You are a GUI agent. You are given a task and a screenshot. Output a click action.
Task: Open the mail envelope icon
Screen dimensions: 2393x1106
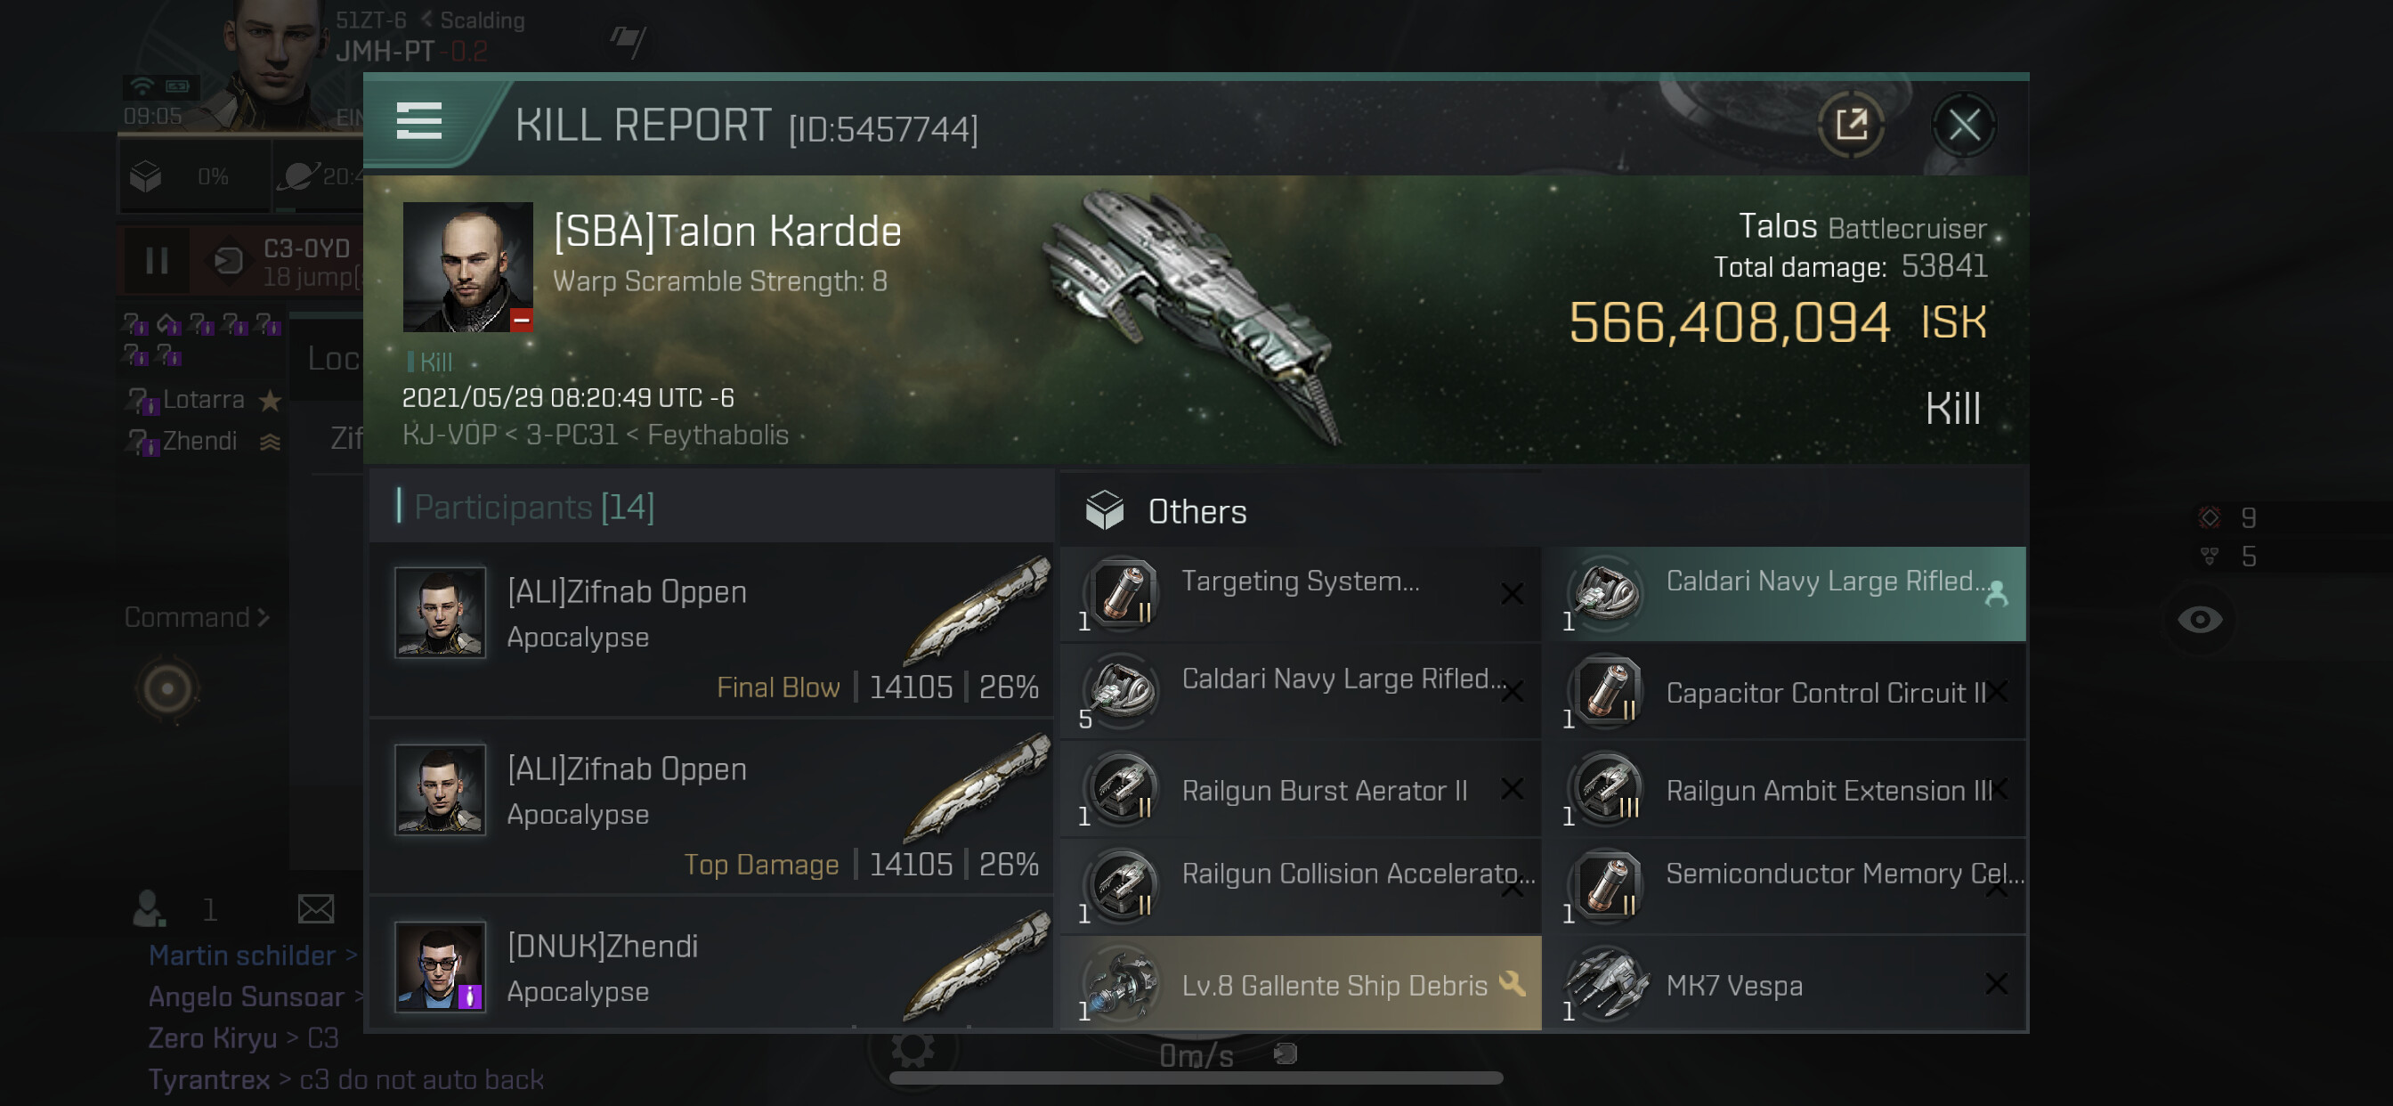click(x=316, y=908)
